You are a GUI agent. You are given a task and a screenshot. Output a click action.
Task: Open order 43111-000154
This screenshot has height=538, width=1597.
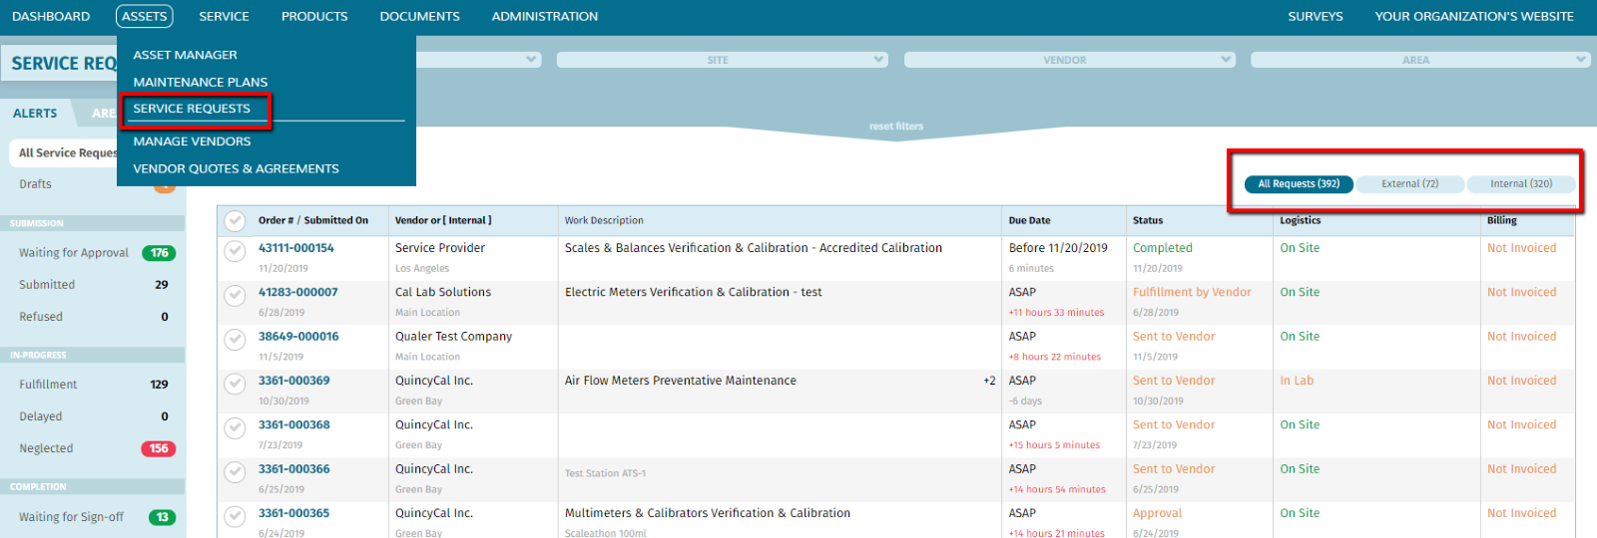pos(296,248)
